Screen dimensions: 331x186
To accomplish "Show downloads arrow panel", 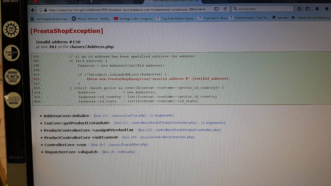I will click(x=317, y=9).
